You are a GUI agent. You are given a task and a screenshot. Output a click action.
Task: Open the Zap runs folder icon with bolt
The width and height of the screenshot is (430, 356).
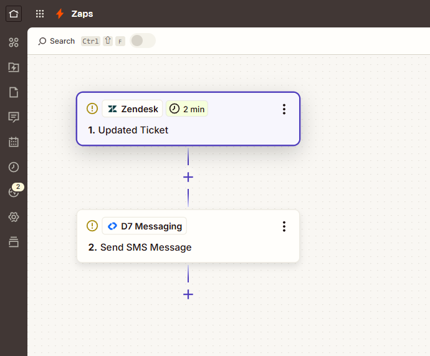tap(14, 67)
